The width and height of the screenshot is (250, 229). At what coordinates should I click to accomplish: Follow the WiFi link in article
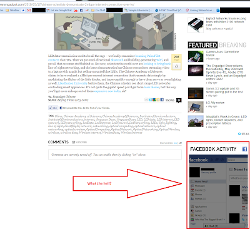(x=159, y=60)
